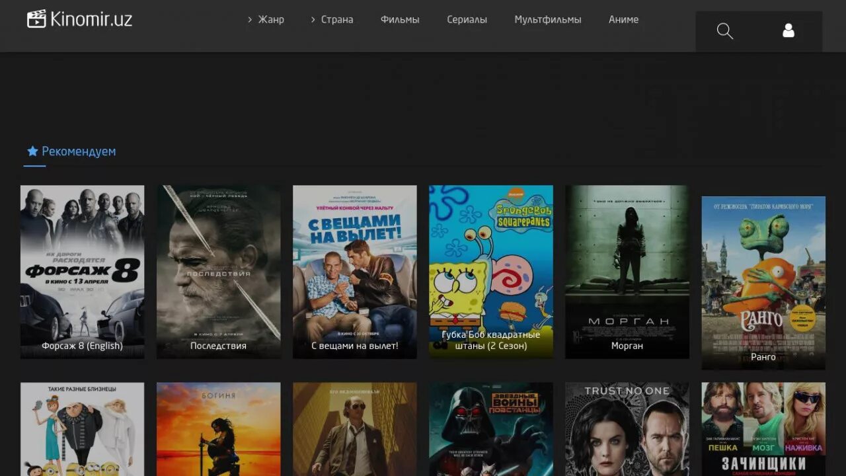This screenshot has height=476, width=846.
Task: Click the Губка Боб (2 Сезон) caption
Action: click(491, 340)
